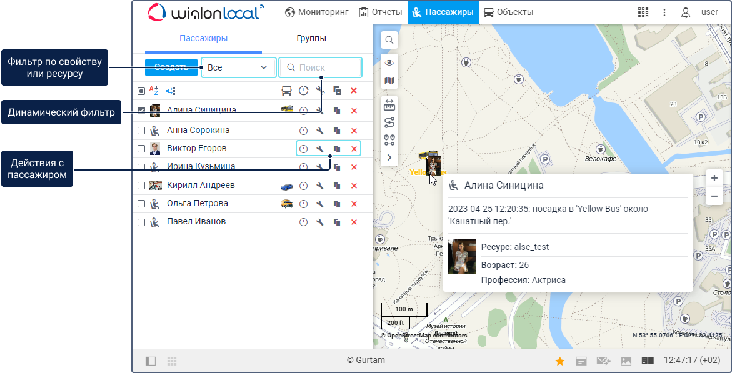Delete passenger Павел Иванов
The width and height of the screenshot is (732, 373).
[353, 222]
